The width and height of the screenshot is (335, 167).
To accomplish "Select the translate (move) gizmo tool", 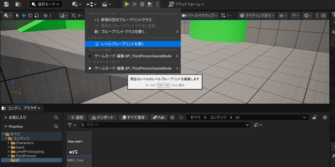I will (24, 15).
